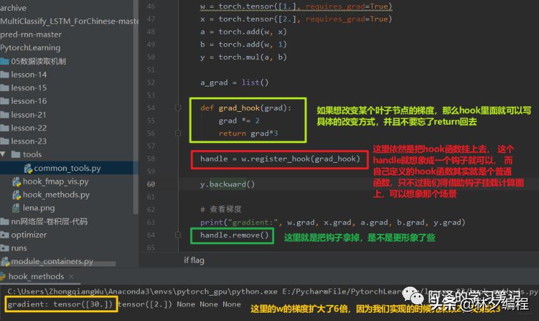Close the hook_methods run tab
This screenshot has height=321, width=539.
(71, 277)
